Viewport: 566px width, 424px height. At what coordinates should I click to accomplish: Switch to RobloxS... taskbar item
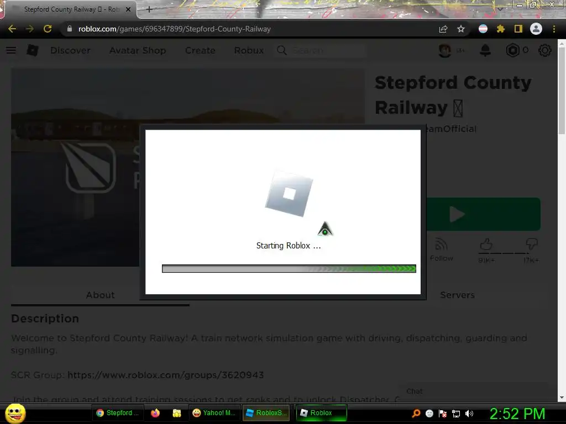pos(266,413)
